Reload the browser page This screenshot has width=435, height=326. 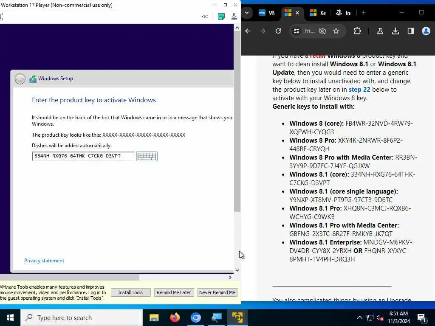point(278,31)
